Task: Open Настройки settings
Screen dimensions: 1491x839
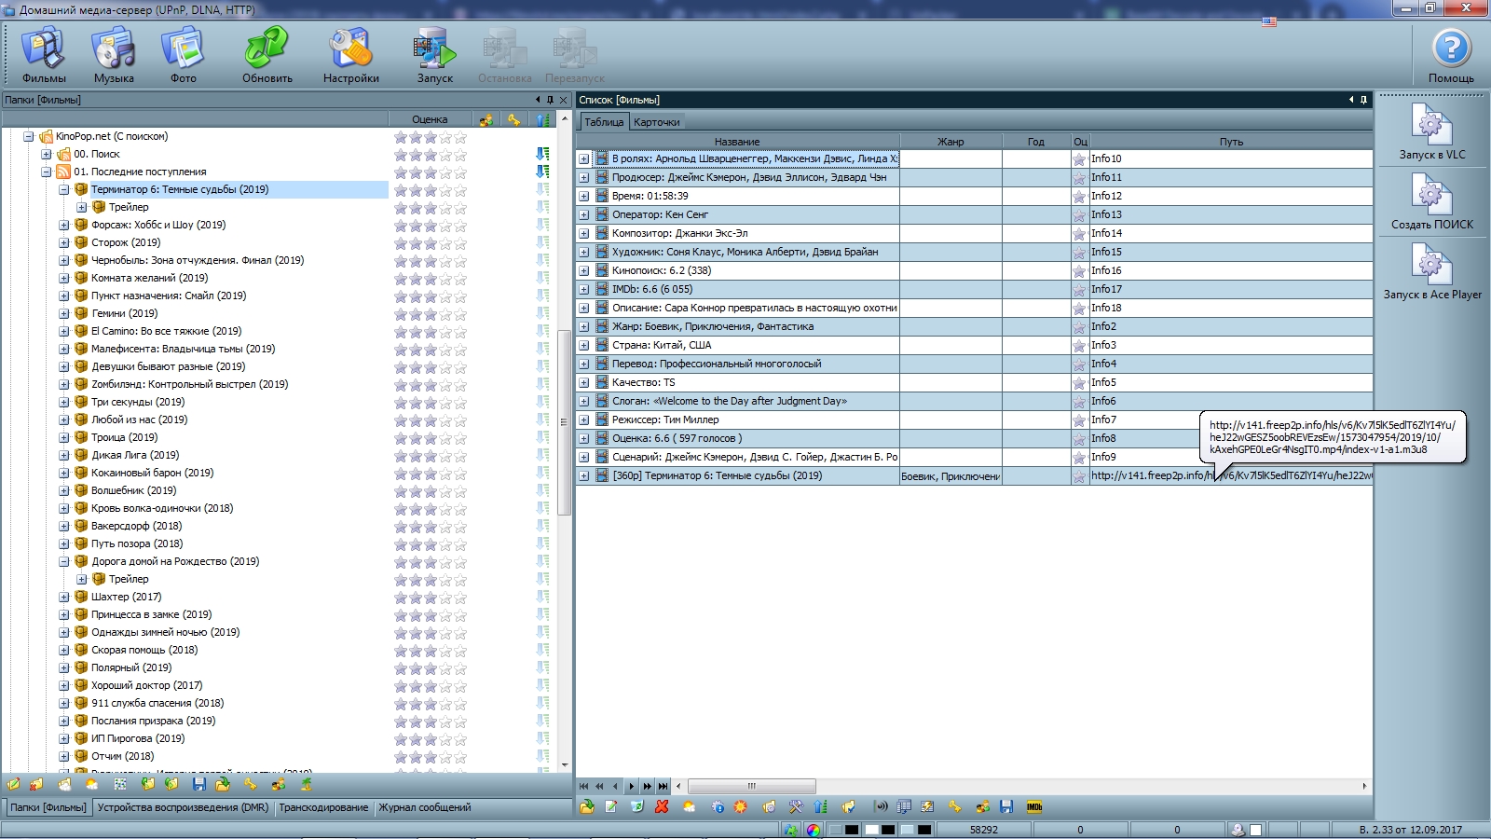Action: pos(351,52)
